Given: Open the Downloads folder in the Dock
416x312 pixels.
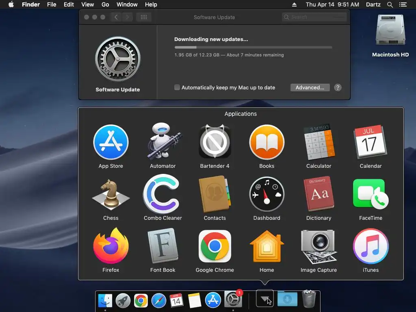Looking at the screenshot, I should (287, 299).
